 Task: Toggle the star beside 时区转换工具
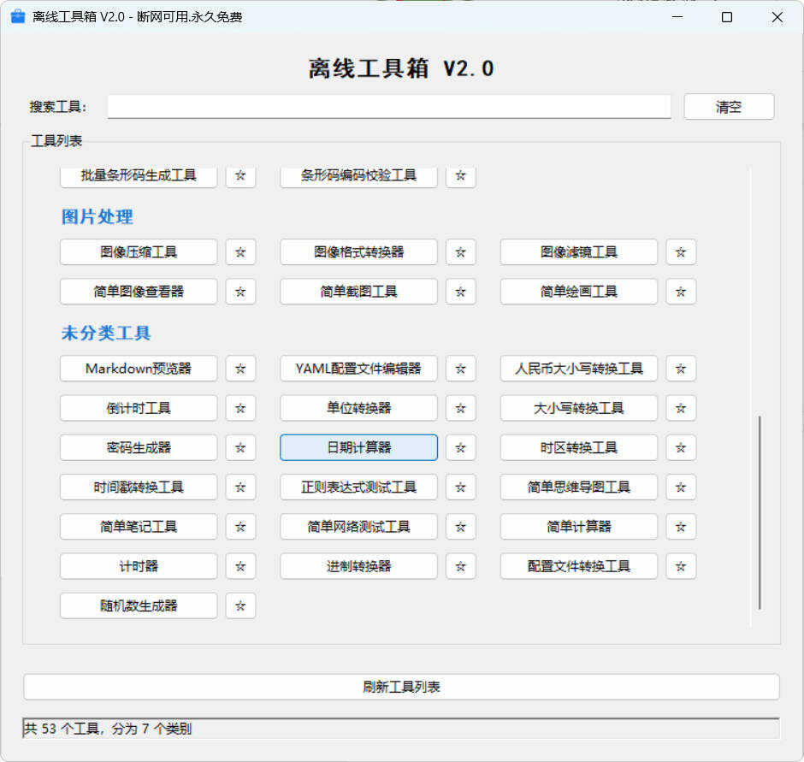point(680,447)
